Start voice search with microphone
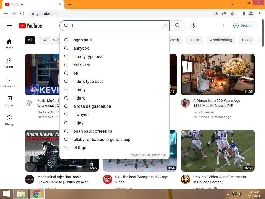 coord(193,26)
